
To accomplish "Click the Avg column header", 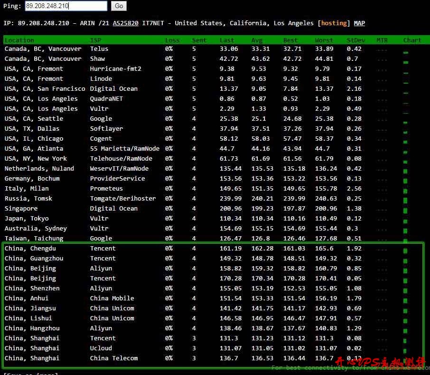I will (257, 40).
